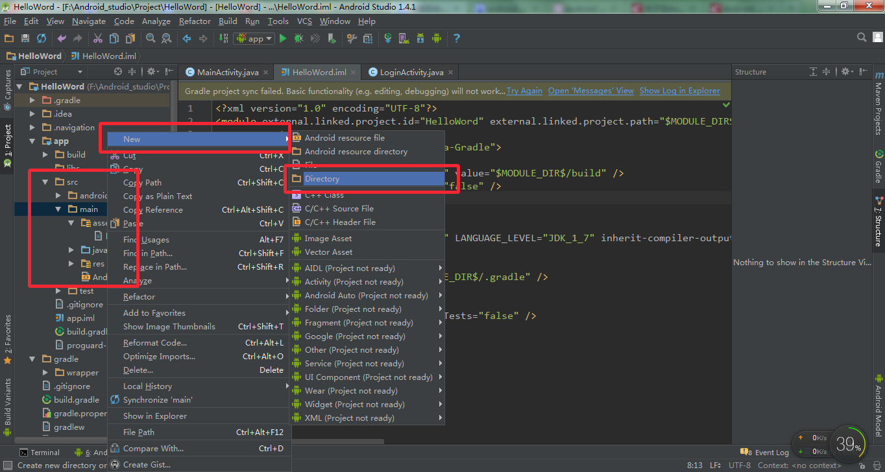Collapse the app module arrow
This screenshot has width=885, height=472.
coord(32,141)
